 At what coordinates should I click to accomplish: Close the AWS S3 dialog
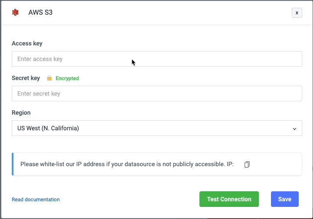297,13
